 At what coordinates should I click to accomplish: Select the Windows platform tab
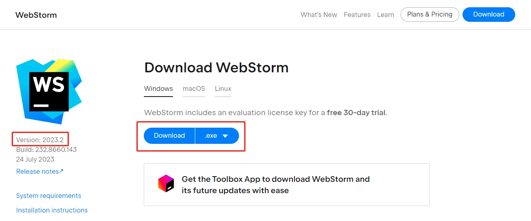(158, 88)
